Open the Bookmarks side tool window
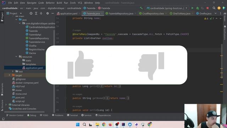The width and height of the screenshot is (227, 128). click(2, 90)
